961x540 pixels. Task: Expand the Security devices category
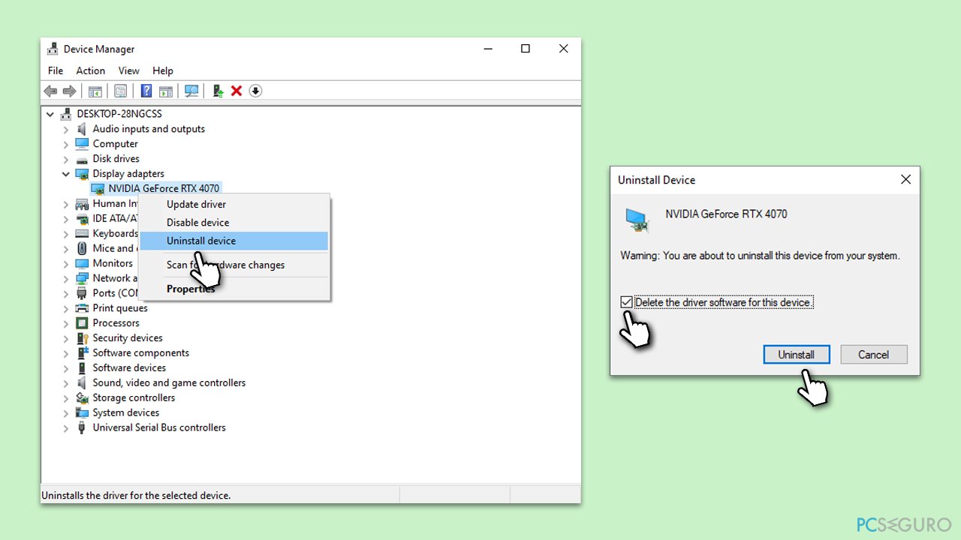66,339
